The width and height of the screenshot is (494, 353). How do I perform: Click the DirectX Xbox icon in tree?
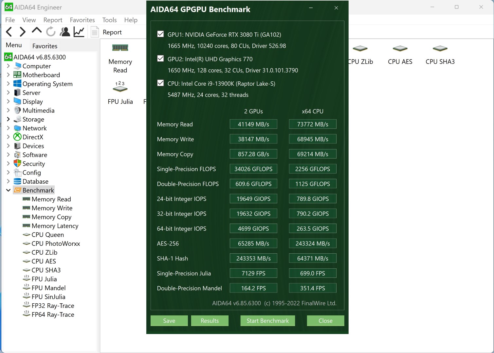point(18,137)
